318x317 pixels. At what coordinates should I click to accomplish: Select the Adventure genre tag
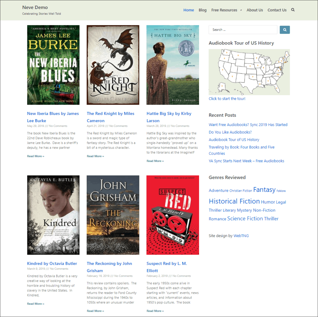point(219,190)
